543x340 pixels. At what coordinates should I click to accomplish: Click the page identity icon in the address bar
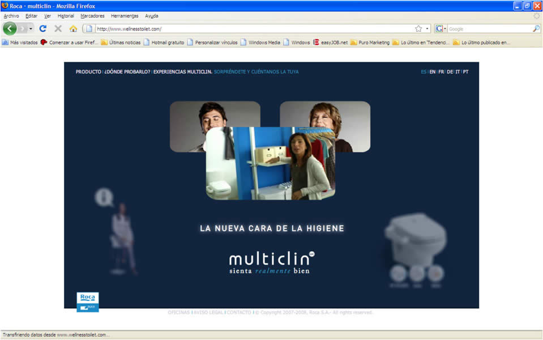click(x=89, y=29)
